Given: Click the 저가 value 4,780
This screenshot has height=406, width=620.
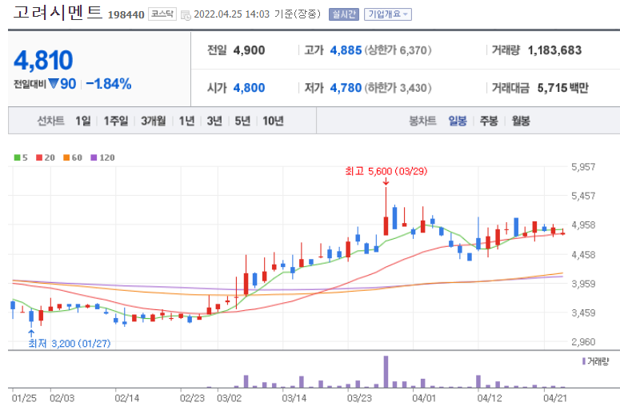Looking at the screenshot, I should (x=346, y=88).
